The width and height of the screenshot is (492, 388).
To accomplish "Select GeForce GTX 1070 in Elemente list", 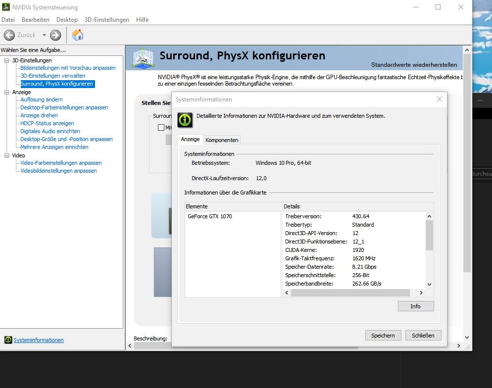I will [209, 216].
